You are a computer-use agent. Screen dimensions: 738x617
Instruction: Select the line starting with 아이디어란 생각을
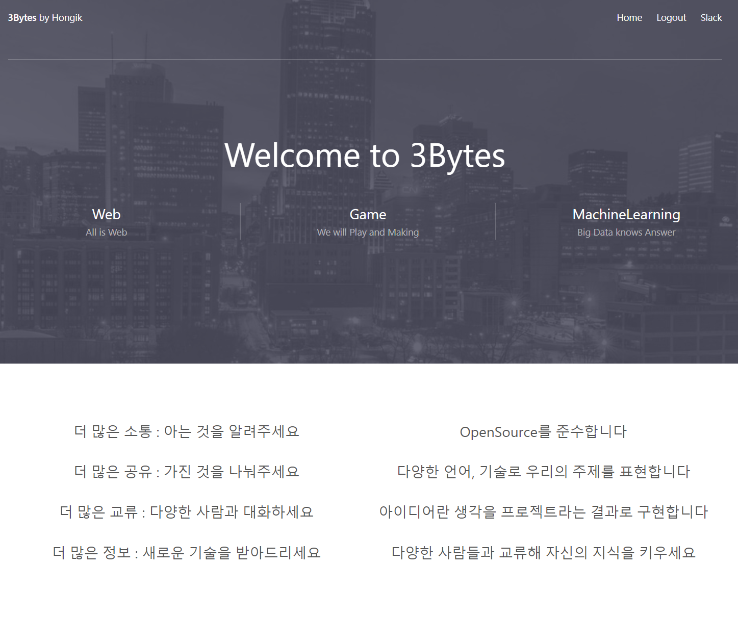(x=543, y=512)
